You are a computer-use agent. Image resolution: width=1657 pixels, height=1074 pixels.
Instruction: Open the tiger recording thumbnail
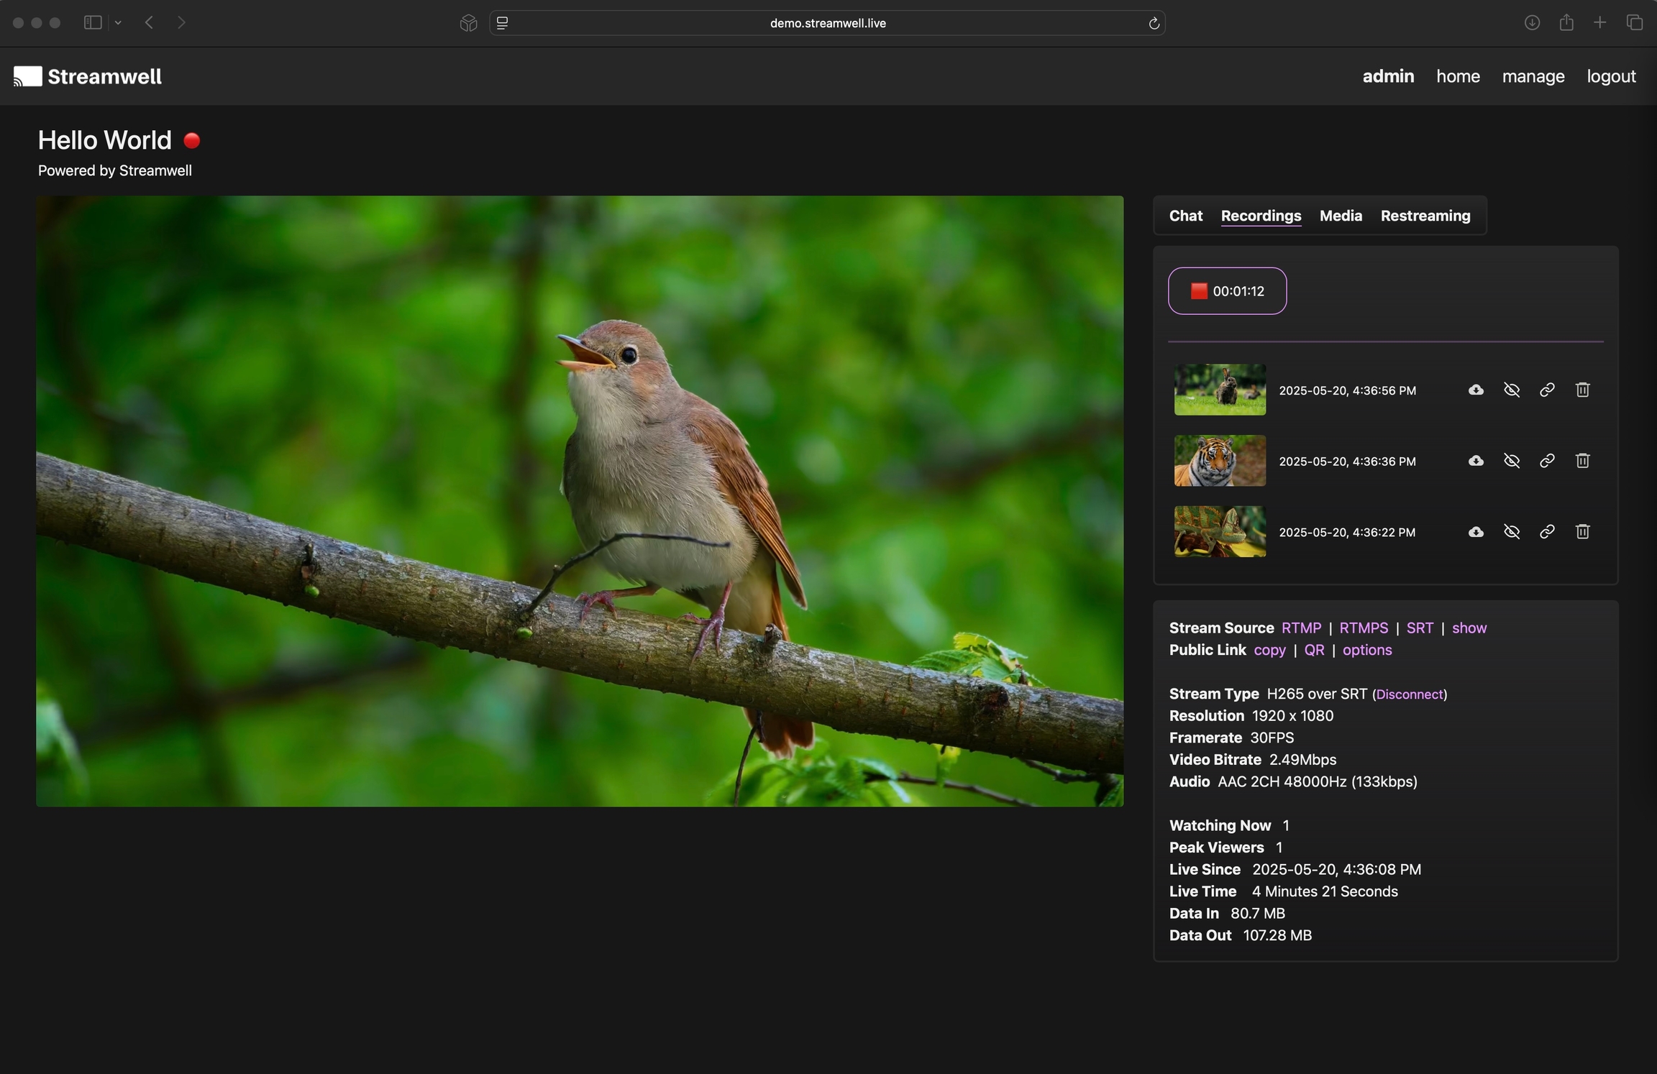click(x=1220, y=461)
